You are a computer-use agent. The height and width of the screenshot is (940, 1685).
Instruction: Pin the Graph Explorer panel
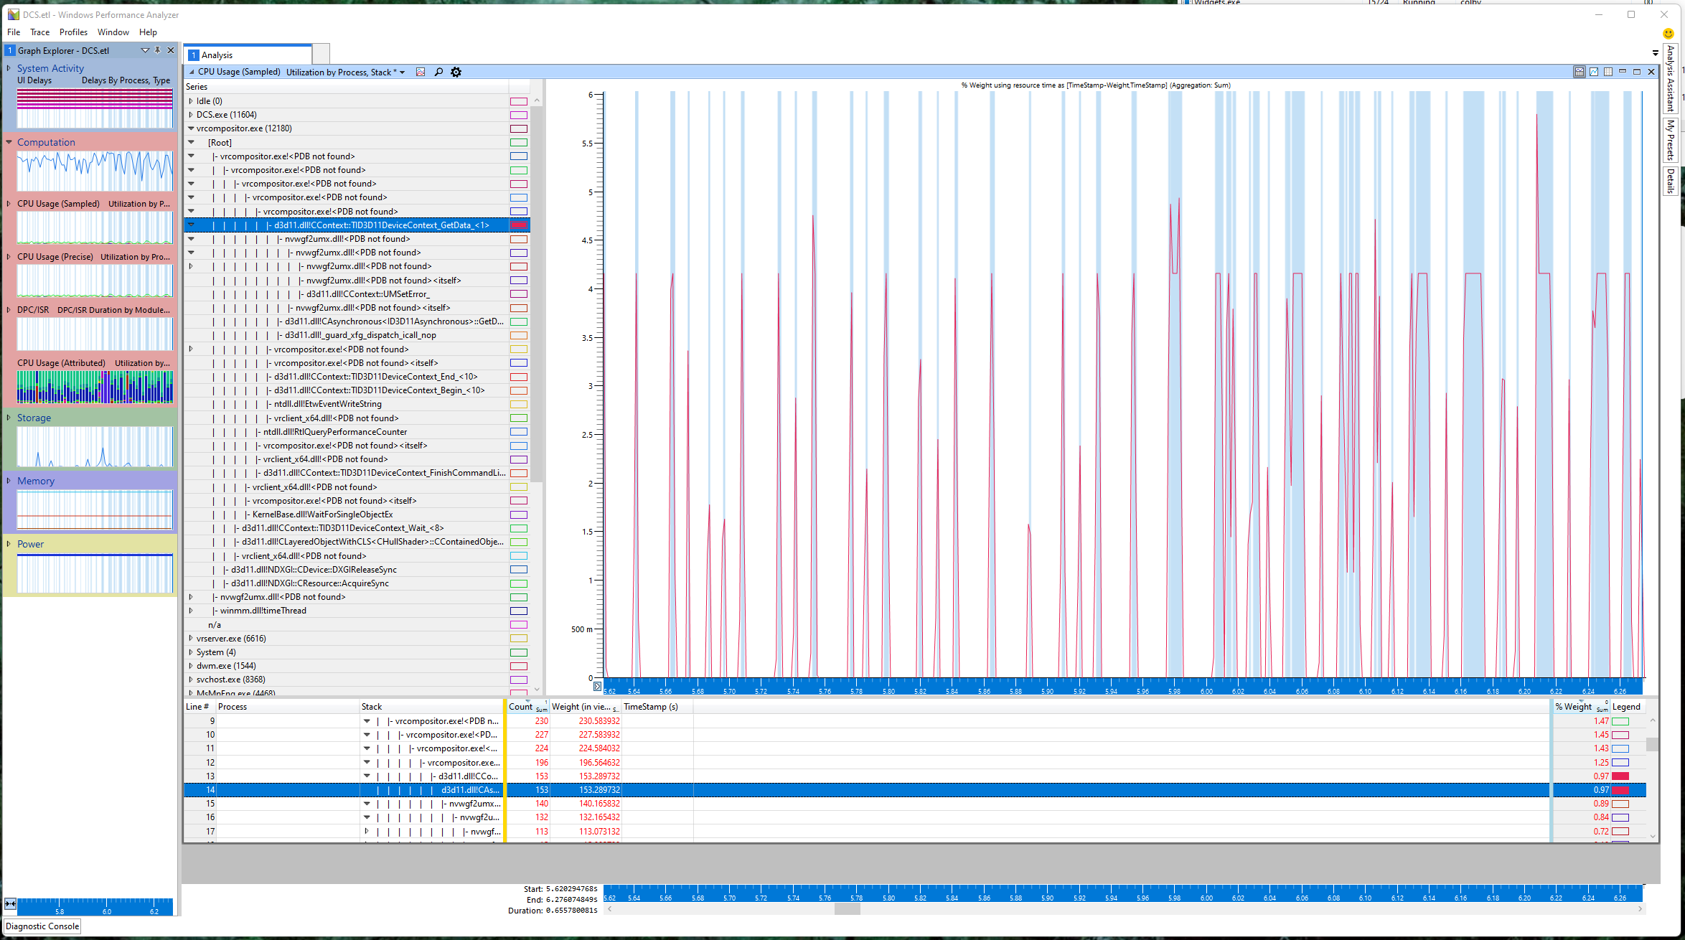(x=158, y=50)
